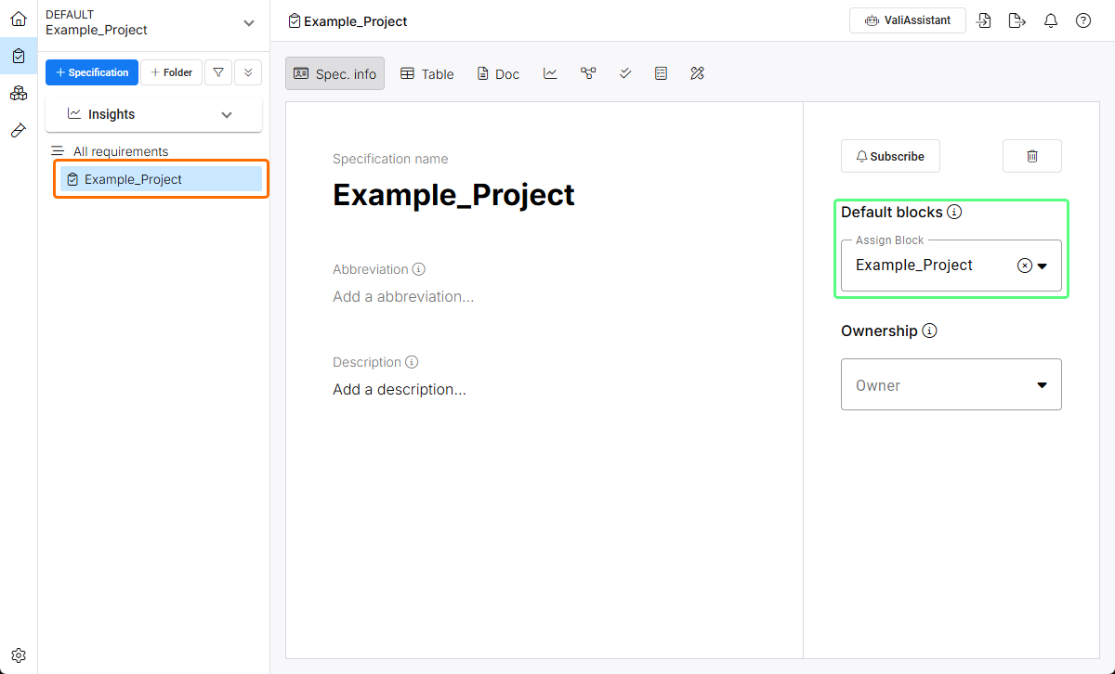
Task: Delete specification using the trash icon
Action: (x=1031, y=156)
